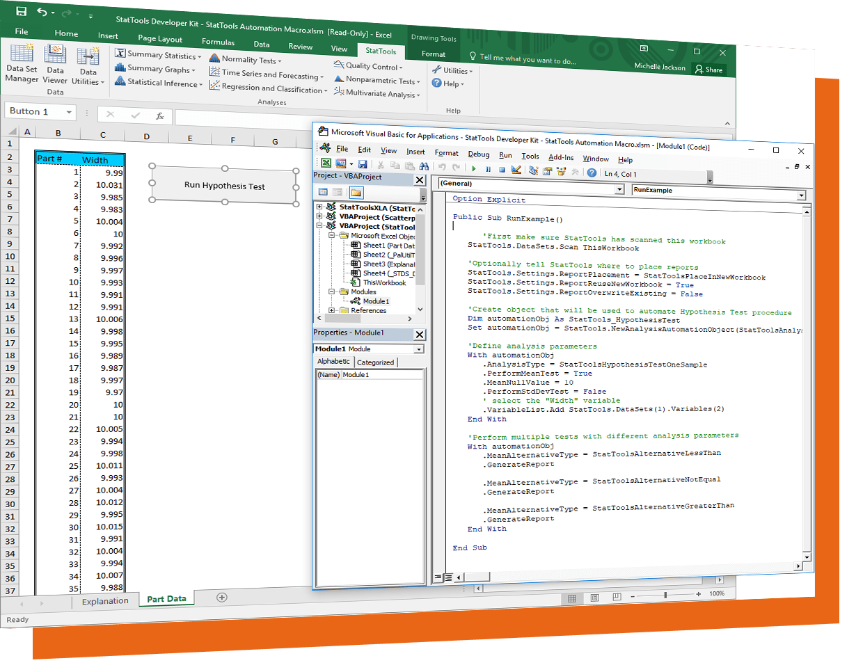Switch to Procedure View in code window
The height and width of the screenshot is (672, 856).
438,577
